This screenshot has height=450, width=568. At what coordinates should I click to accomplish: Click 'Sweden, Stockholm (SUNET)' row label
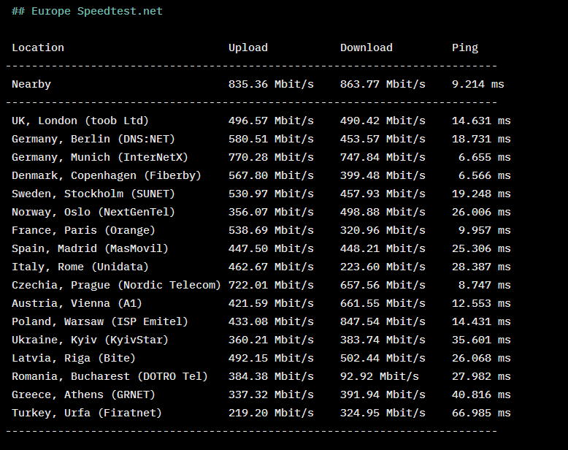pyautogui.click(x=93, y=194)
